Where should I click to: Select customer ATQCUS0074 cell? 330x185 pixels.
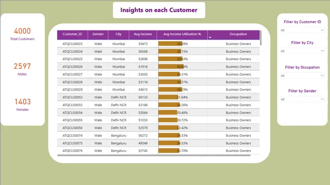click(x=72, y=136)
